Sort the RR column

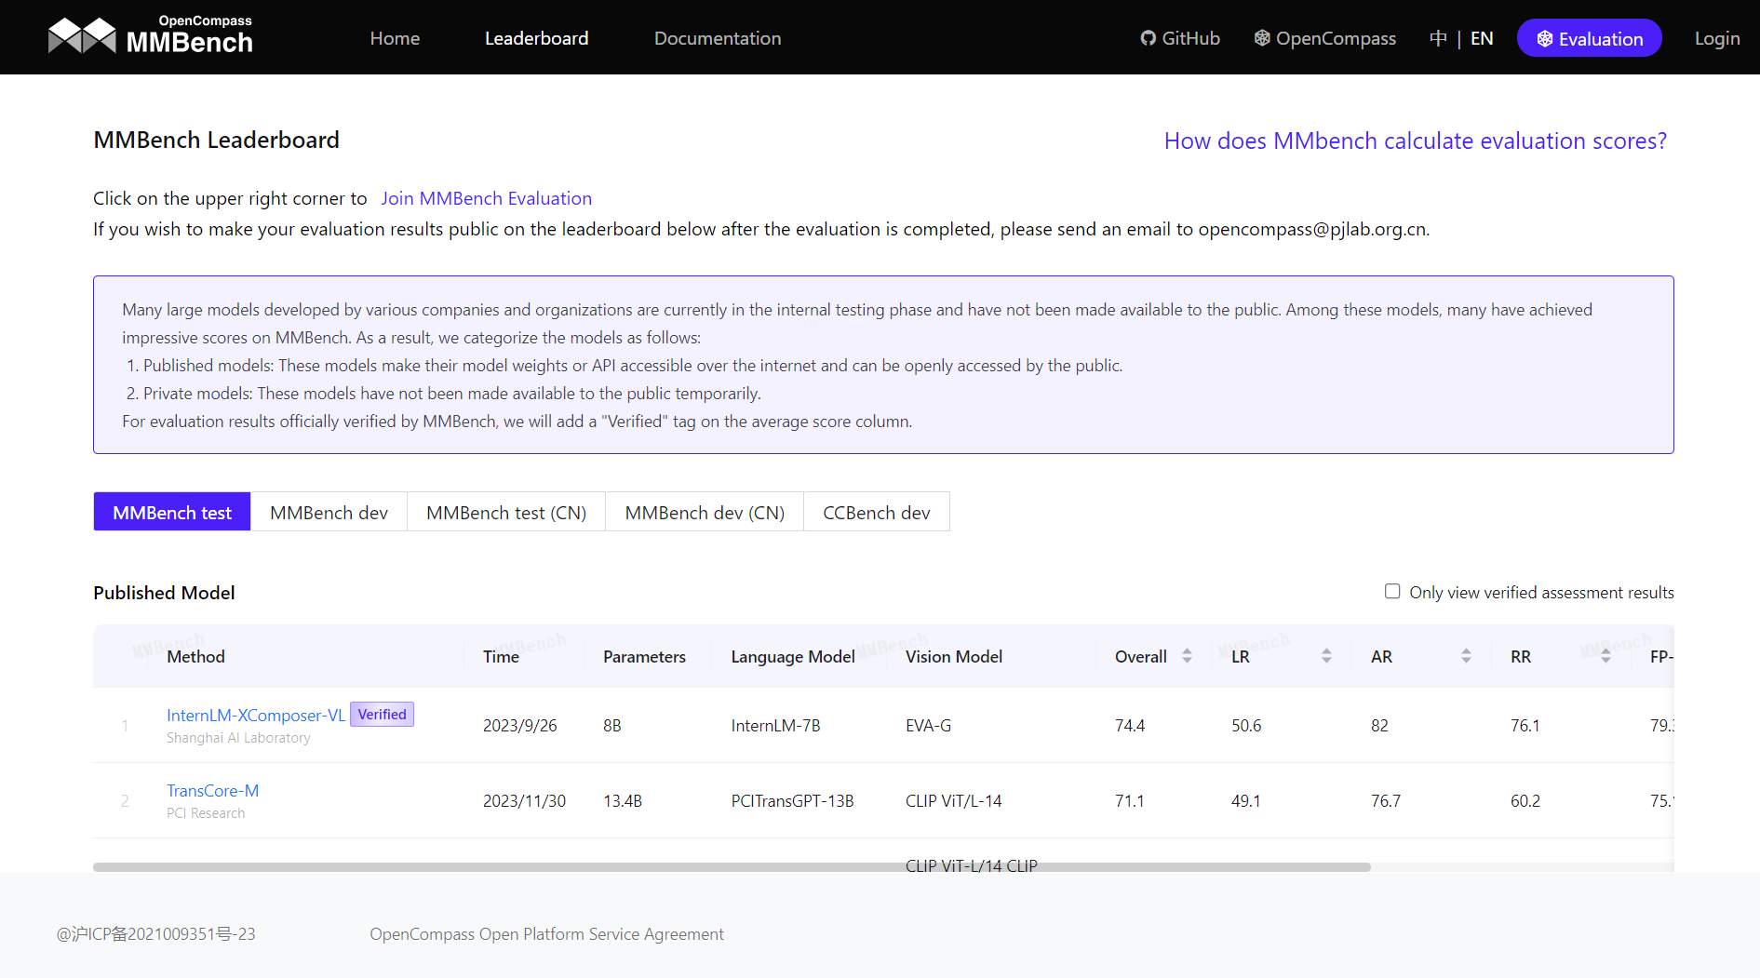coord(1605,656)
